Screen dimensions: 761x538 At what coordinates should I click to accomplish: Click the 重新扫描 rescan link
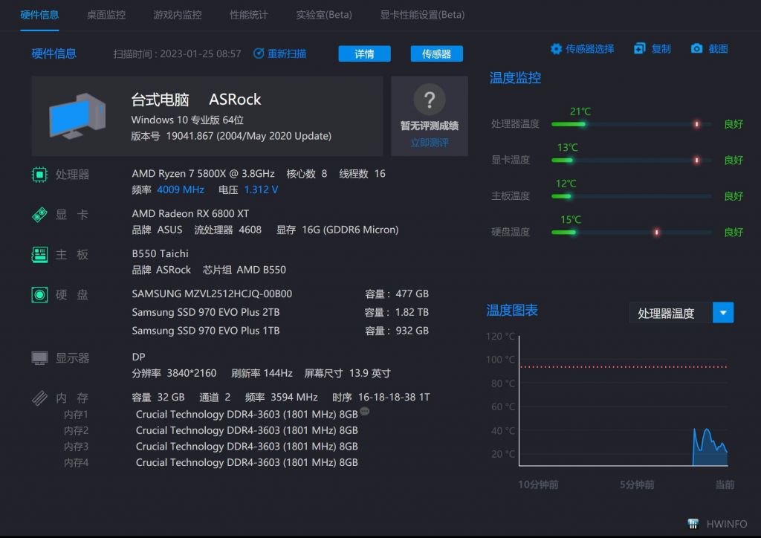click(287, 54)
